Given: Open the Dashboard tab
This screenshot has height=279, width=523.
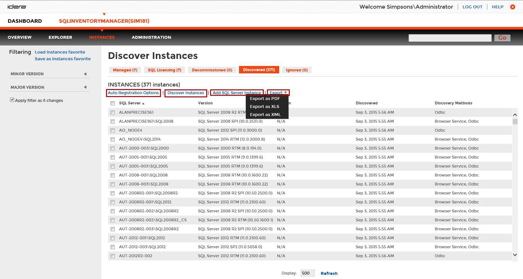Looking at the screenshot, I should (25, 21).
